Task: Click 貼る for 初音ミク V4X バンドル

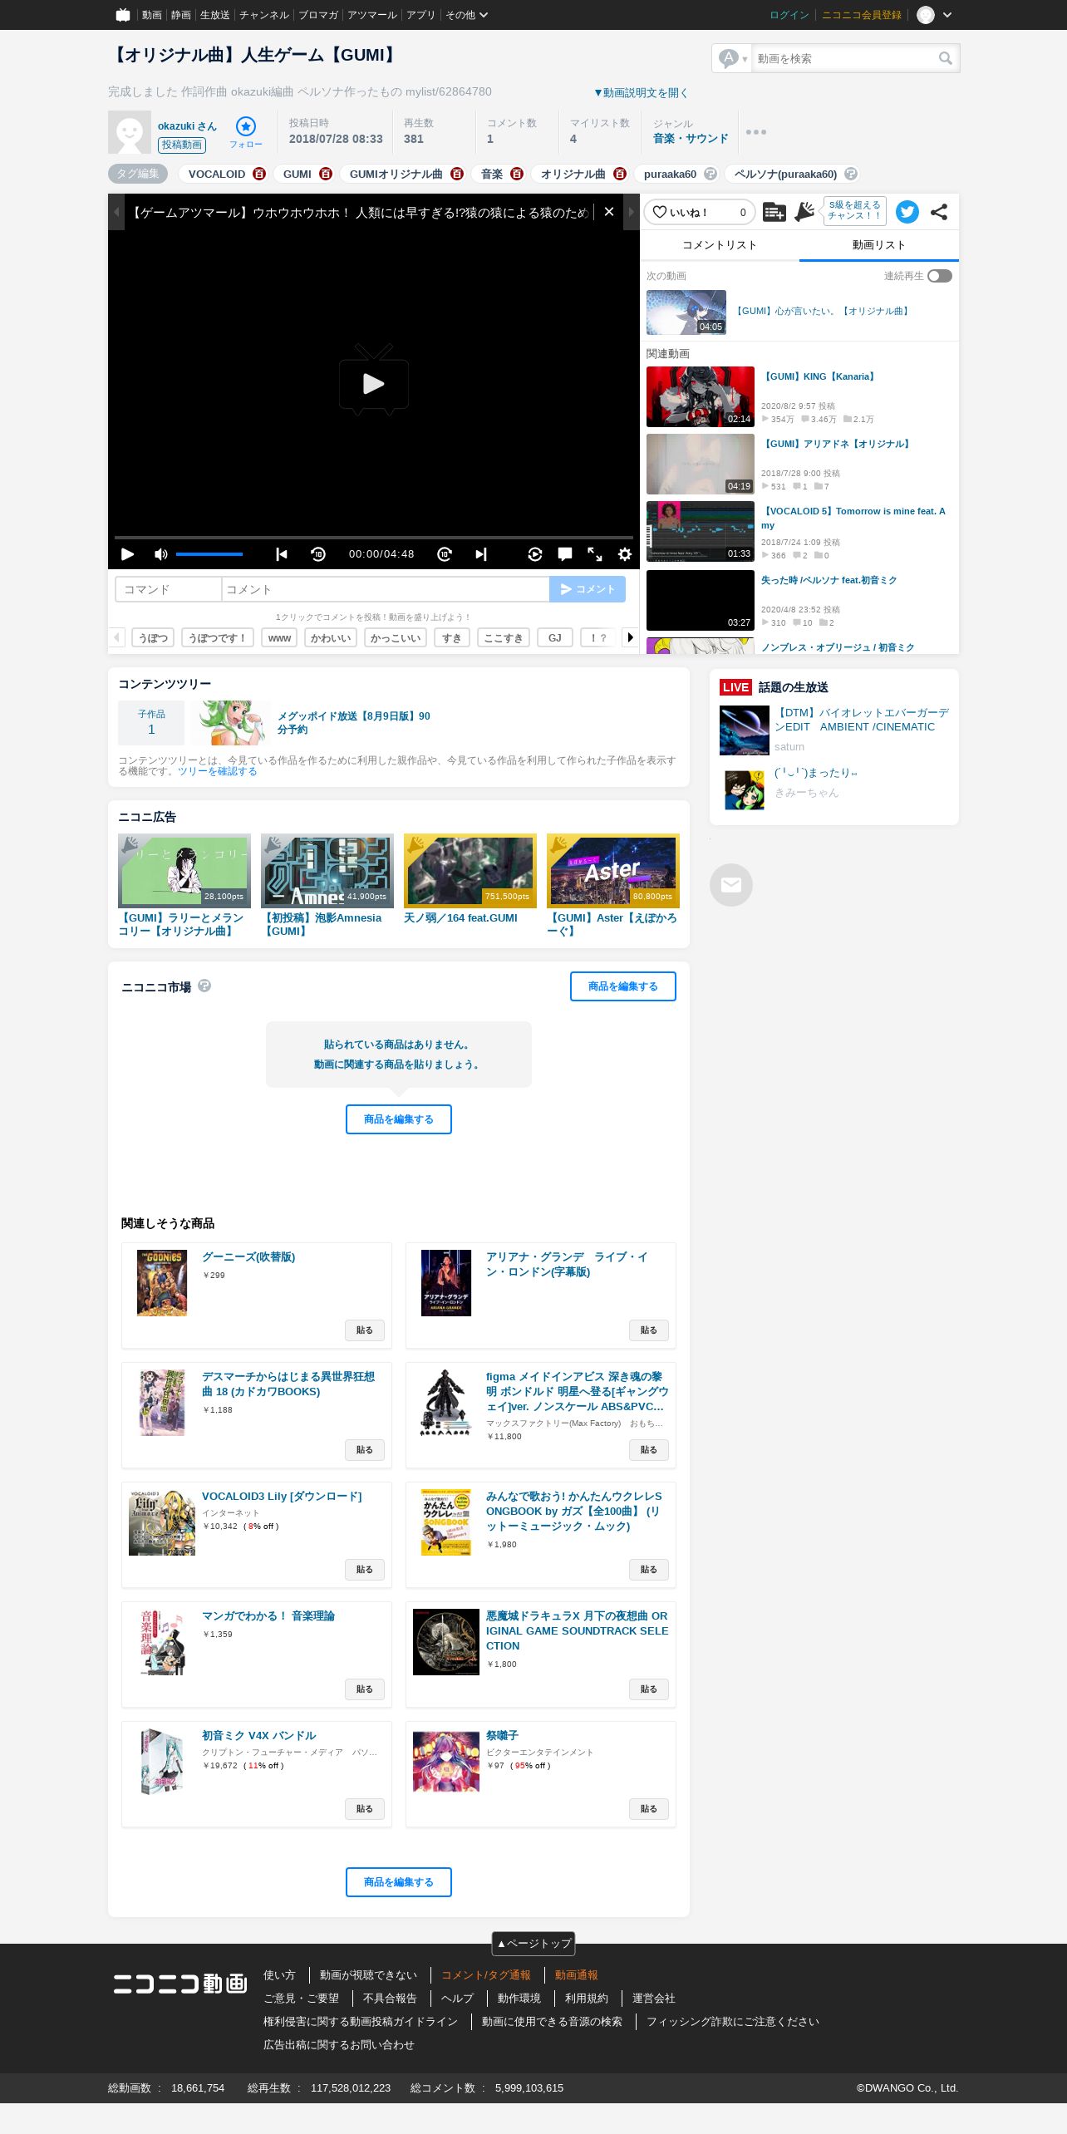Action: click(x=365, y=1809)
